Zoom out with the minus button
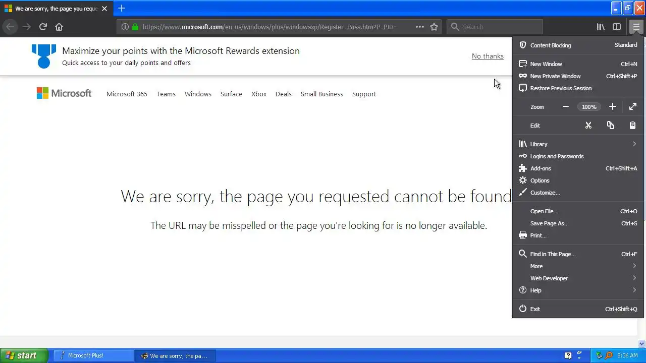Screen dimensions: 646x363 [x=566, y=107]
